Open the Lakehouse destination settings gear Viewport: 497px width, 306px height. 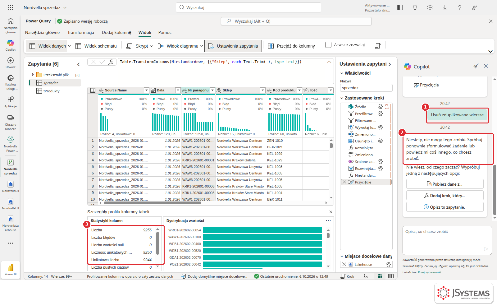[x=388, y=264]
